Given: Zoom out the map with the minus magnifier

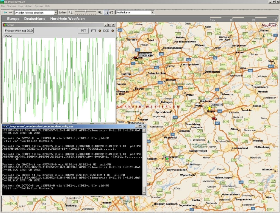Looking at the screenshot, I should 71,12.
